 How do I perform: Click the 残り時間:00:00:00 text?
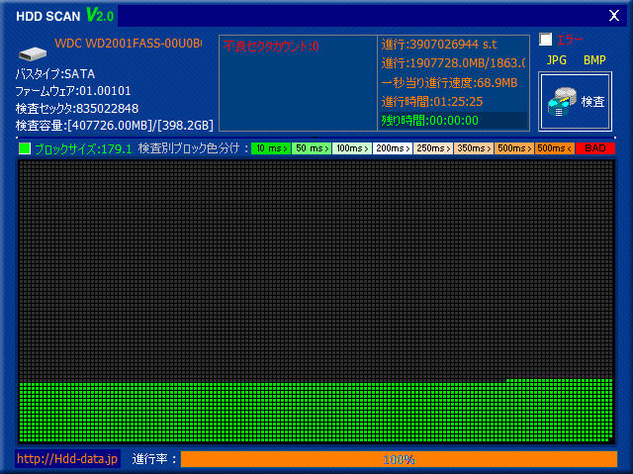[430, 121]
